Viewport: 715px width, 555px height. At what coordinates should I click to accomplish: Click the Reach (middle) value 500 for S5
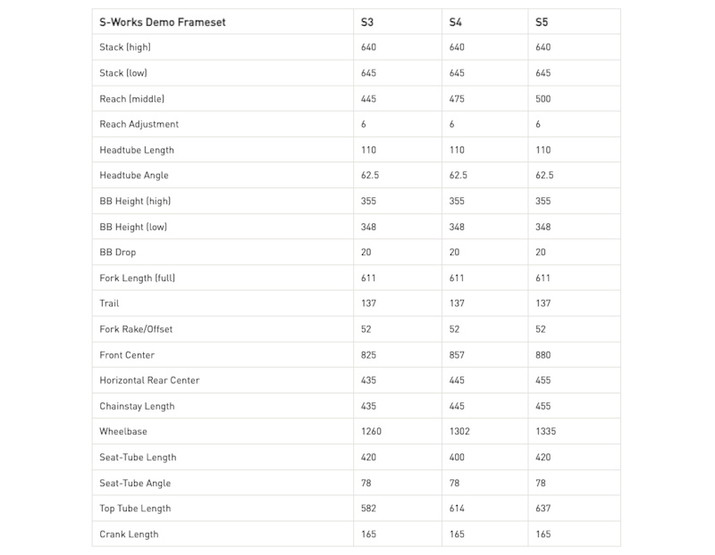543,98
